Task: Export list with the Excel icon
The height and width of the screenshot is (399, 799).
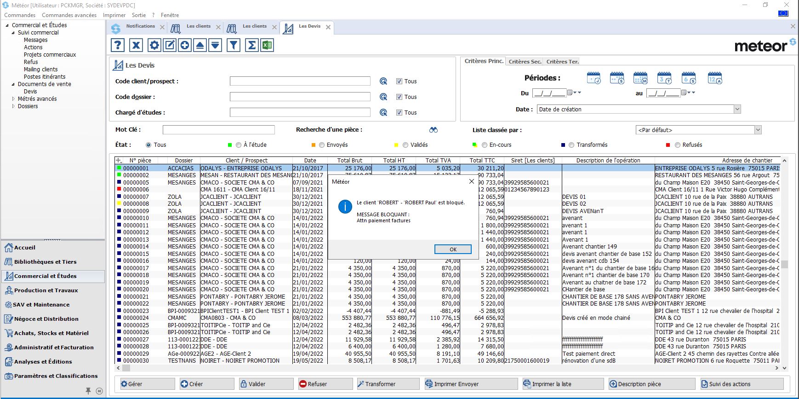Action: (267, 45)
